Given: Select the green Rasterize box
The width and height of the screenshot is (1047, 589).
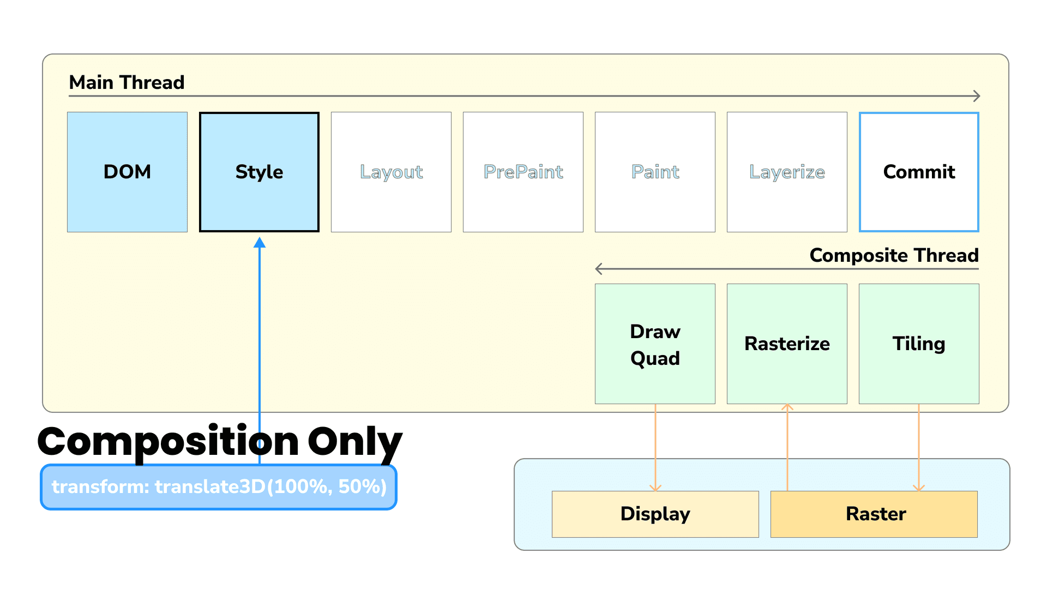Looking at the screenshot, I should click(787, 344).
